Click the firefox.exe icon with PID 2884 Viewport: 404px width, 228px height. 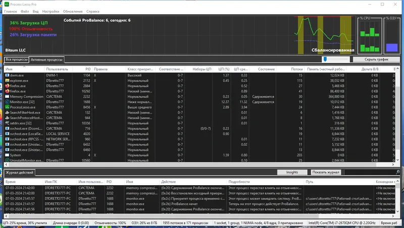point(7,86)
